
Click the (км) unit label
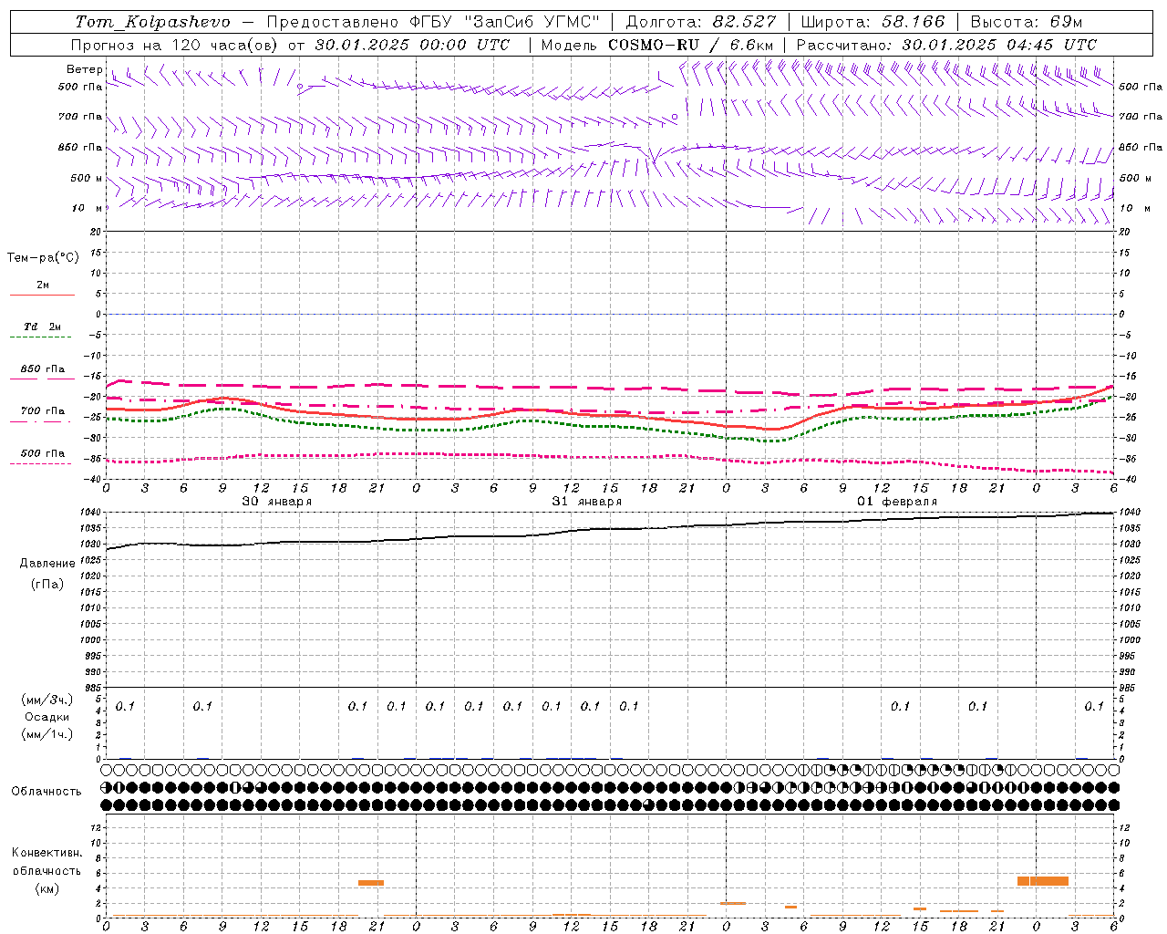click(x=46, y=888)
